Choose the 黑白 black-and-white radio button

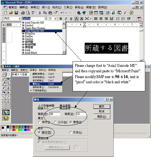pos(39,132)
